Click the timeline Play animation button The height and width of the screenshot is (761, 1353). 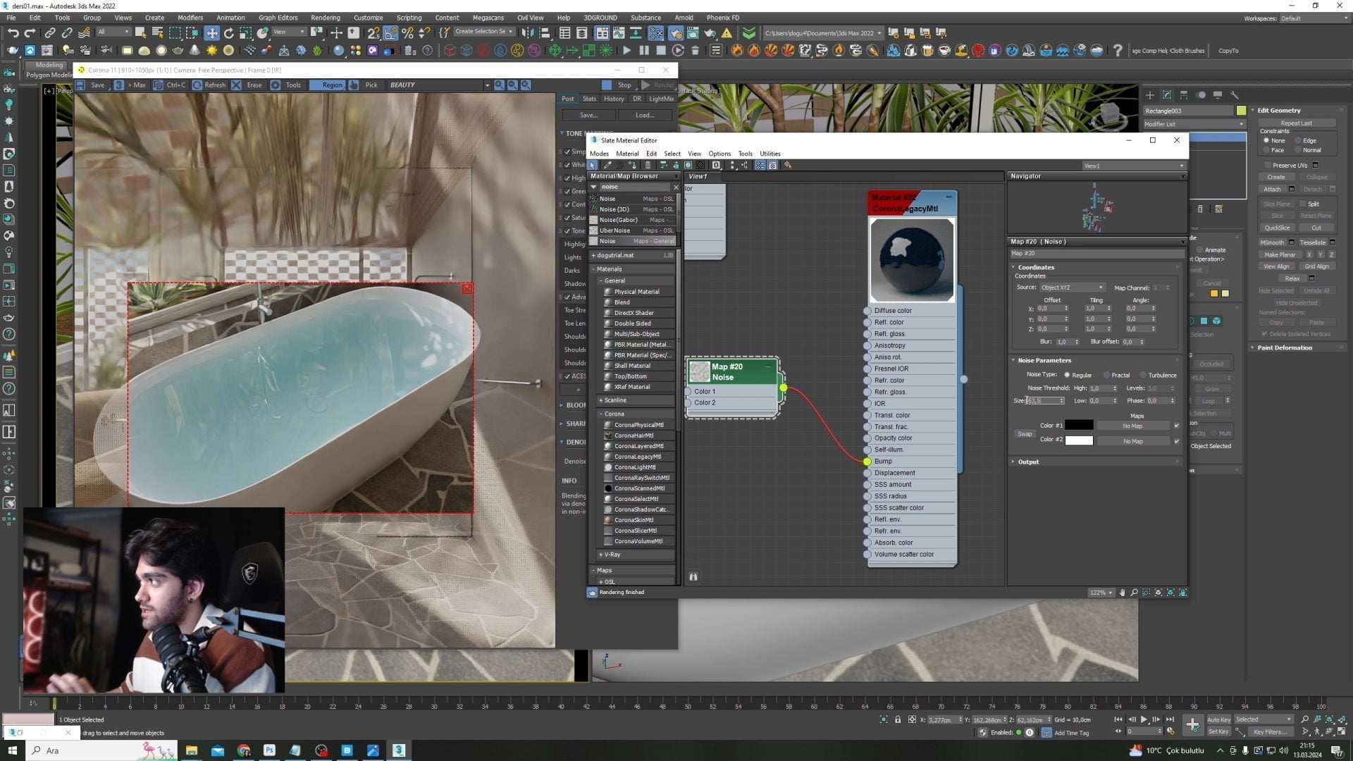tap(1144, 719)
